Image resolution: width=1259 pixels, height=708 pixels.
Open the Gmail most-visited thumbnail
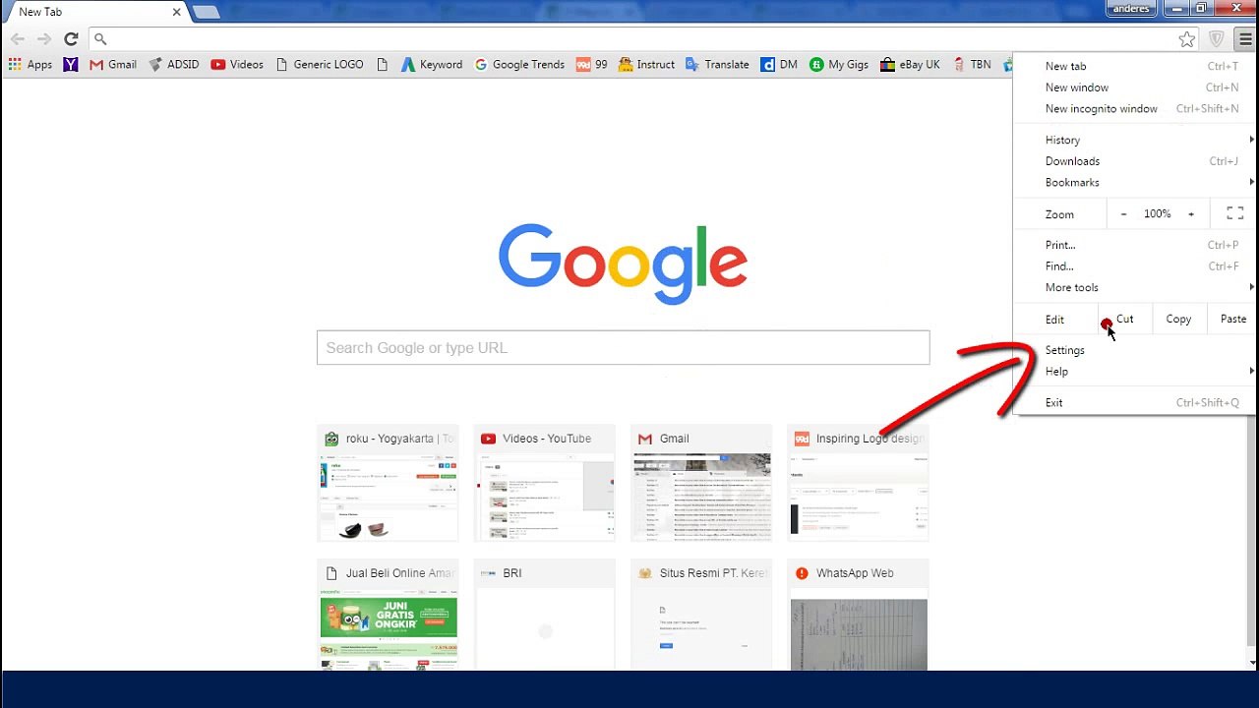coord(701,483)
